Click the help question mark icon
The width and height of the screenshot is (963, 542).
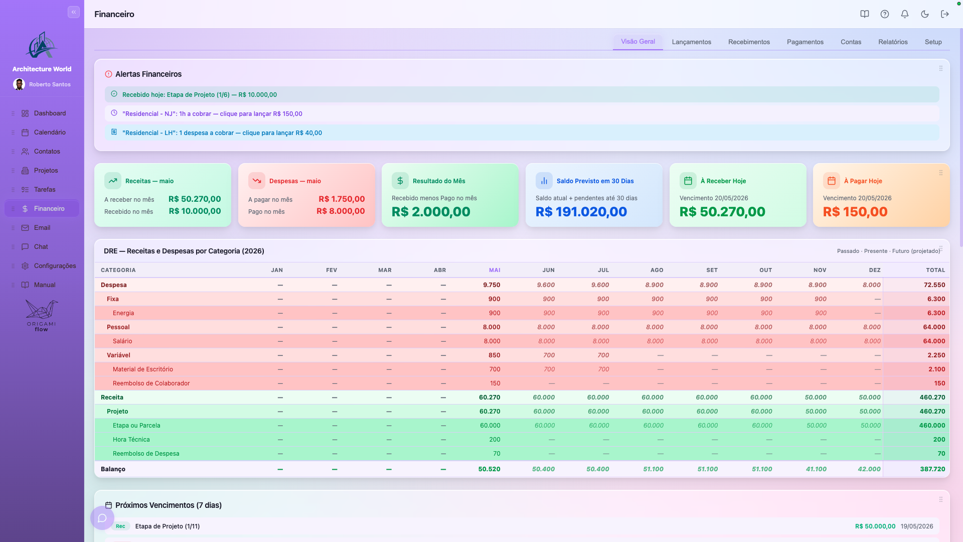[885, 14]
